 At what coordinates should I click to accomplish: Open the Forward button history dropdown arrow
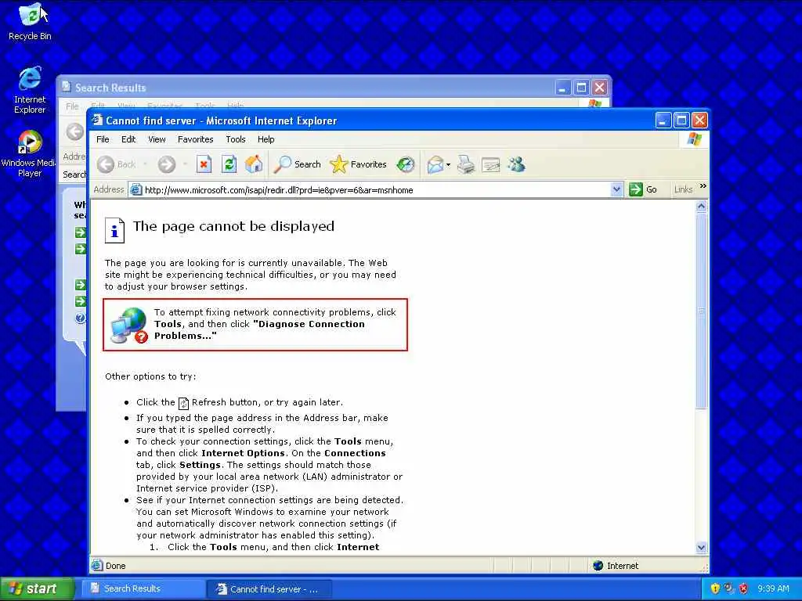click(185, 164)
